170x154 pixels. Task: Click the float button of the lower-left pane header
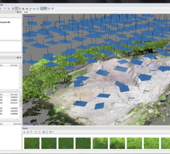pyautogui.click(x=18, y=57)
